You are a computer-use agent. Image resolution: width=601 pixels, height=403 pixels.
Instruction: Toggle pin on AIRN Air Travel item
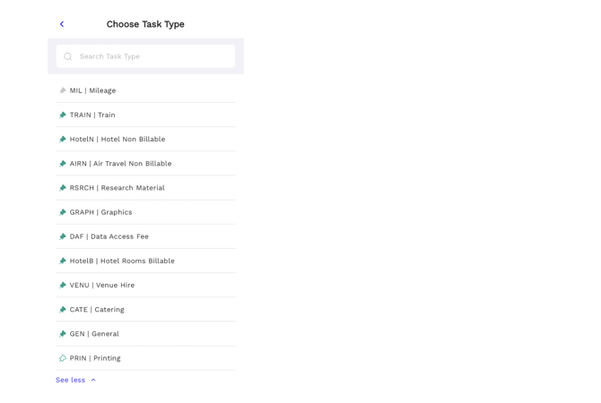coord(63,163)
